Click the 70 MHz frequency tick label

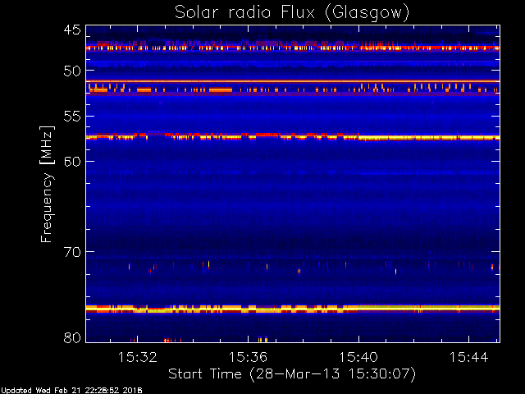click(72, 252)
